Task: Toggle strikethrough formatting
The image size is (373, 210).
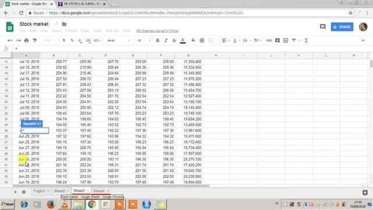Action: coord(174,40)
